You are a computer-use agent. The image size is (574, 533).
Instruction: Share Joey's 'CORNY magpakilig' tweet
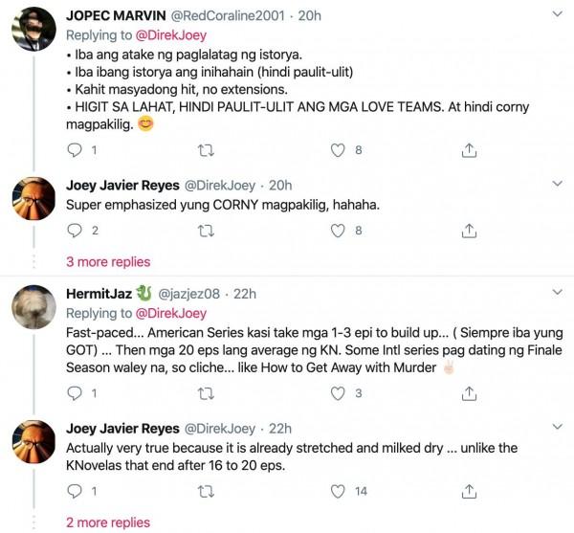coord(470,230)
